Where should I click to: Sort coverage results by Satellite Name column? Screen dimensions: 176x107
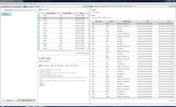[127, 21]
